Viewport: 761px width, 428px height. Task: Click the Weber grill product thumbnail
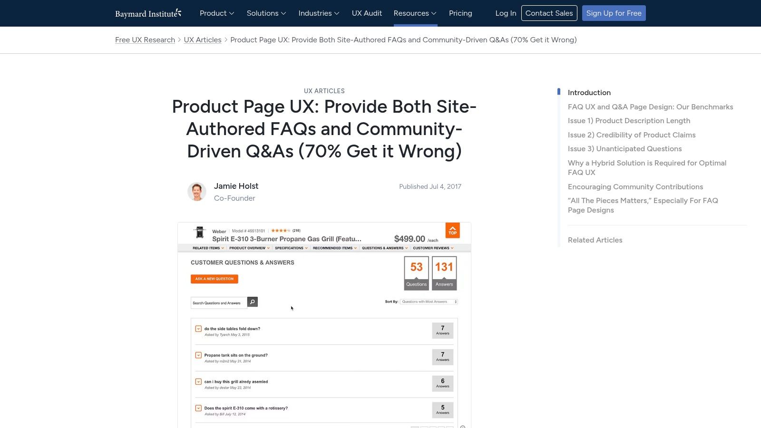(200, 233)
